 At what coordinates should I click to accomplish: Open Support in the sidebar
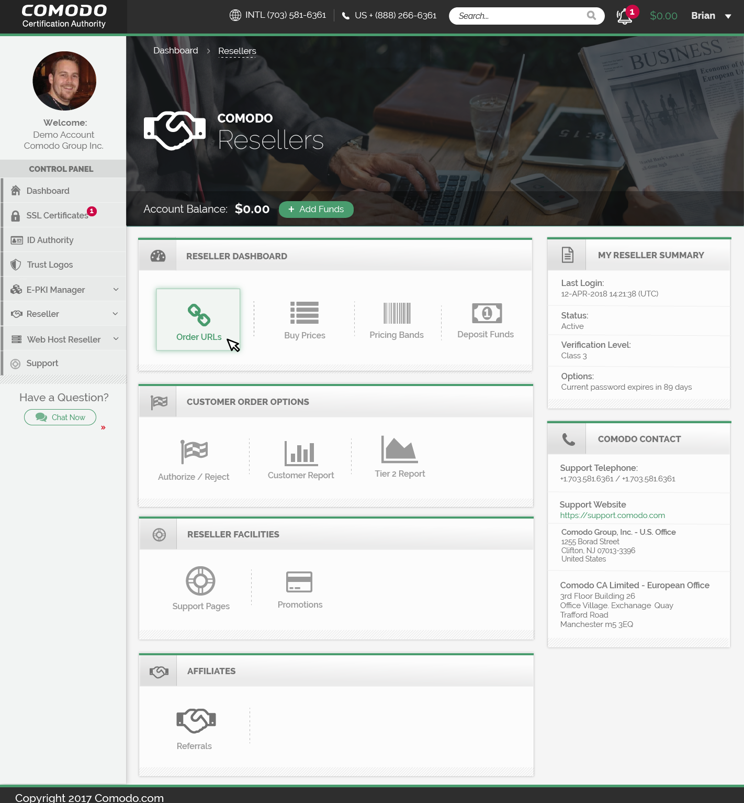[x=63, y=364]
